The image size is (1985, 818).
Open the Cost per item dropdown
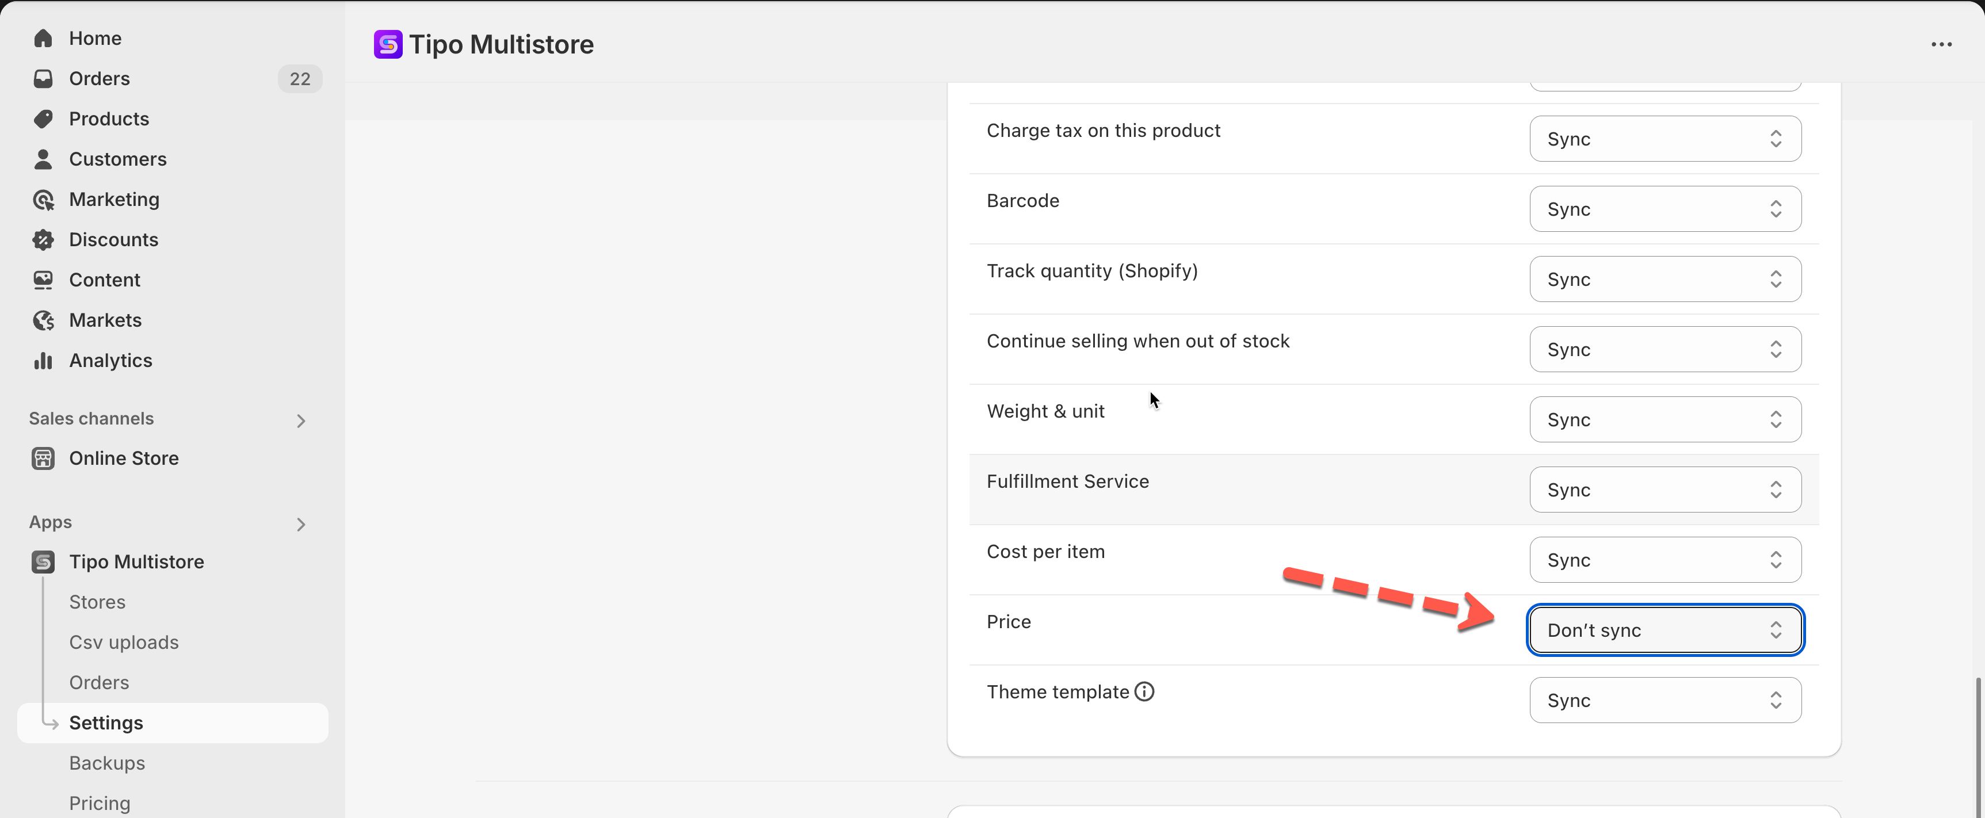(1665, 560)
